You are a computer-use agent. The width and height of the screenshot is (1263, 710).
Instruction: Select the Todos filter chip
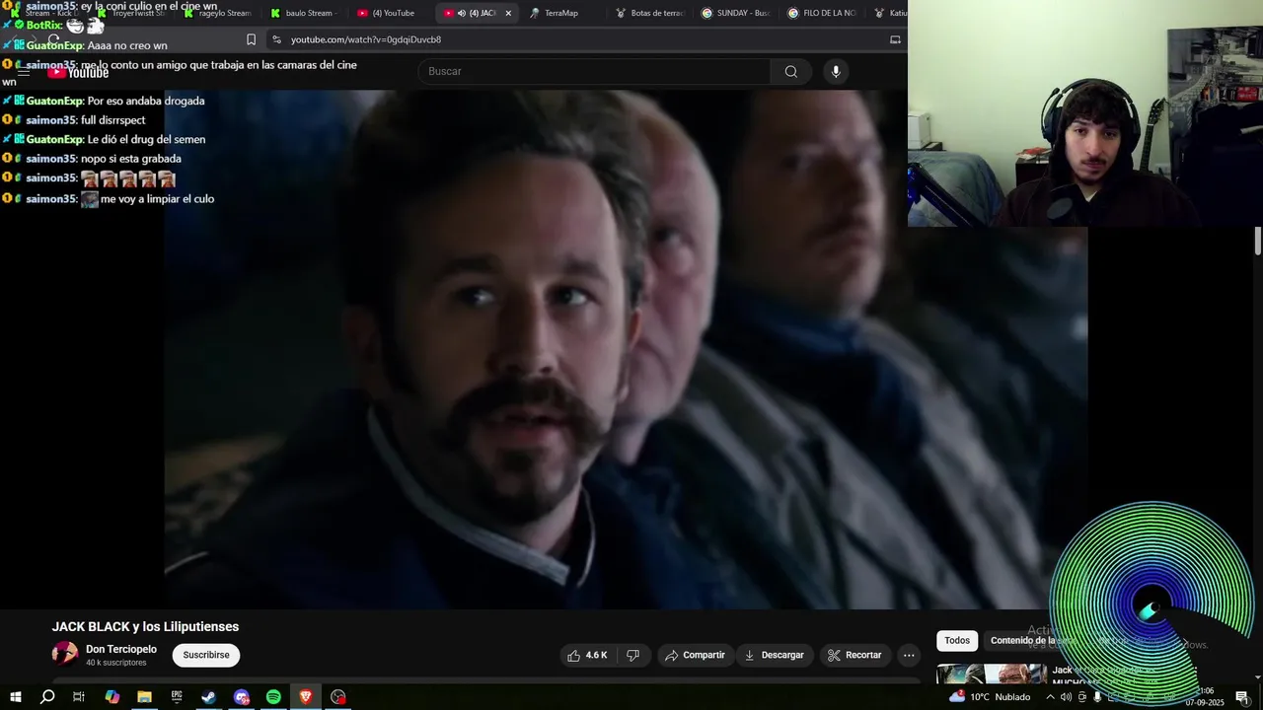[x=957, y=641]
